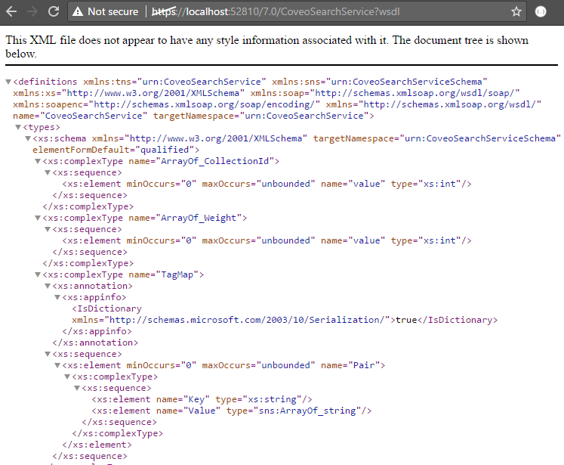Collapse the sequence below TagMap's annotation

click(47, 354)
